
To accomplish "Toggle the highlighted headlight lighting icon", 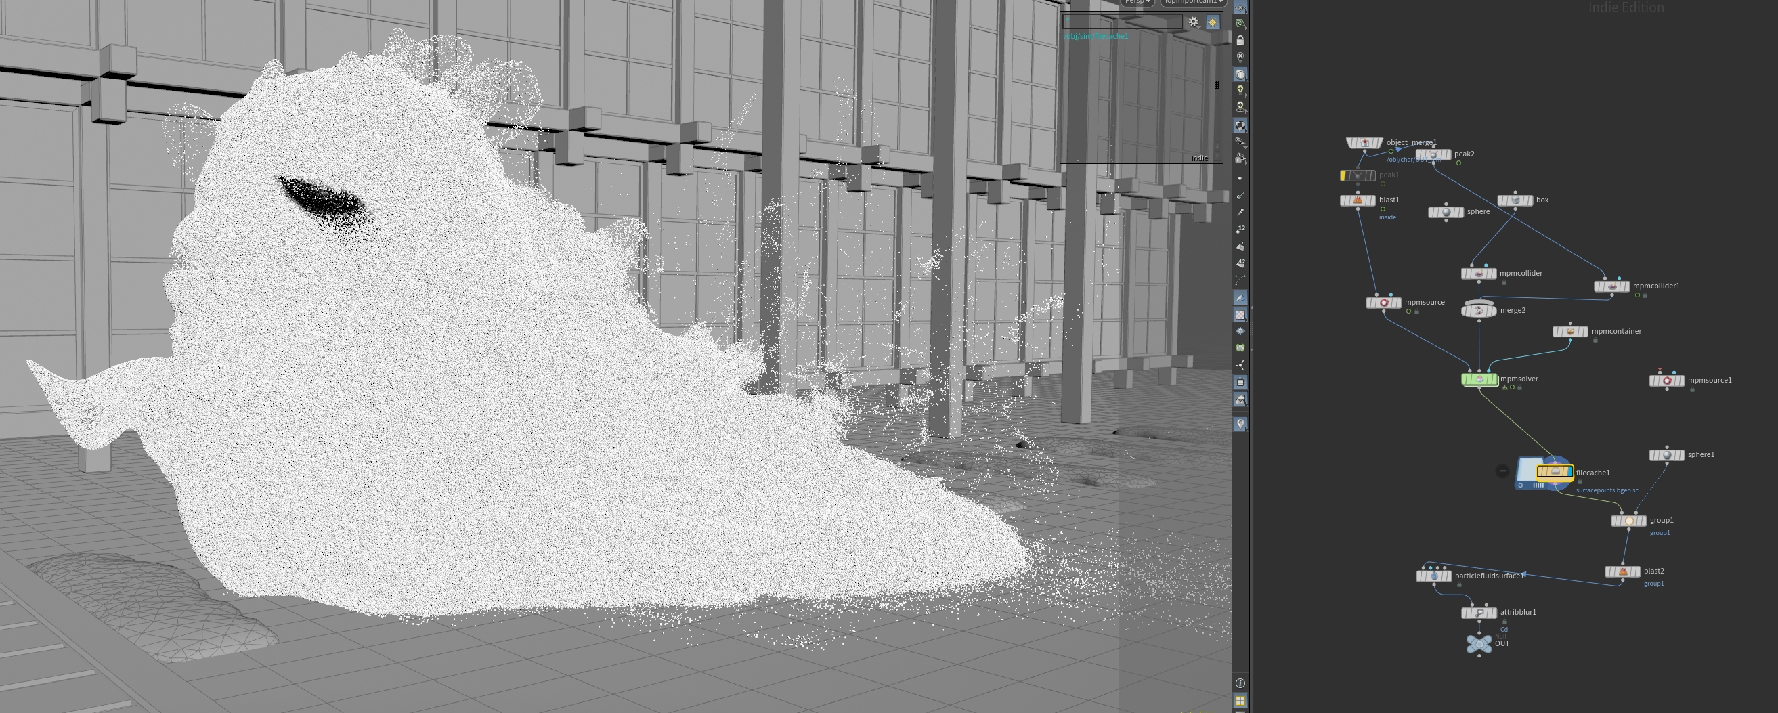I will 1240,74.
